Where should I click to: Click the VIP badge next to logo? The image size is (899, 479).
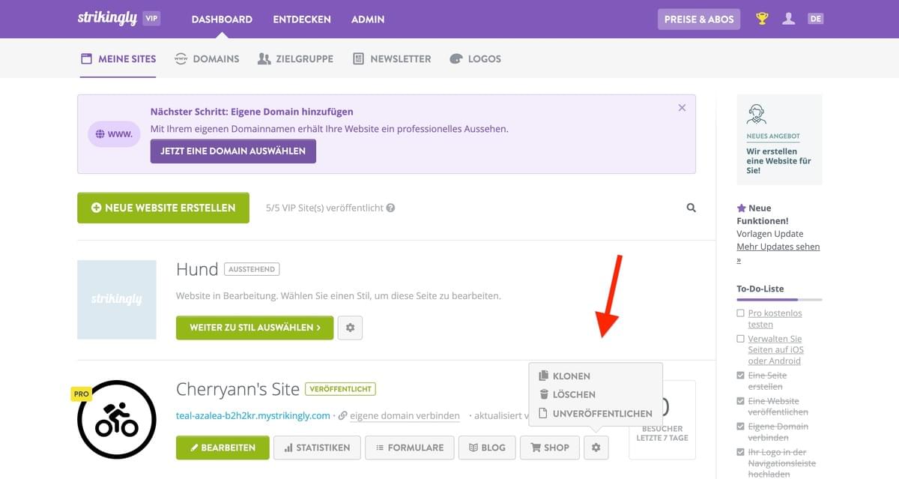151,19
